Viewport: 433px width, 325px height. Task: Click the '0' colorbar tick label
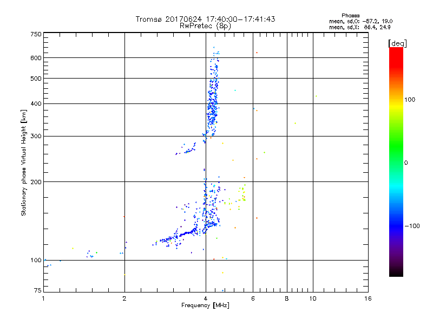pos(406,163)
